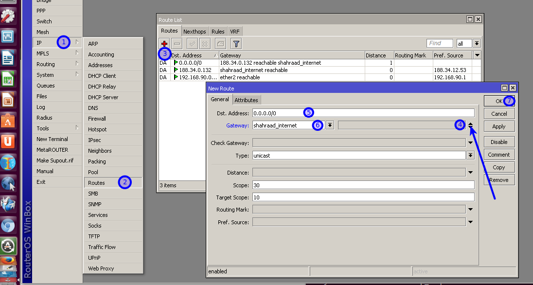Viewport: 533px width, 285px height.
Task: Expand the Gateway interface dropdown
Action: [x=330, y=125]
